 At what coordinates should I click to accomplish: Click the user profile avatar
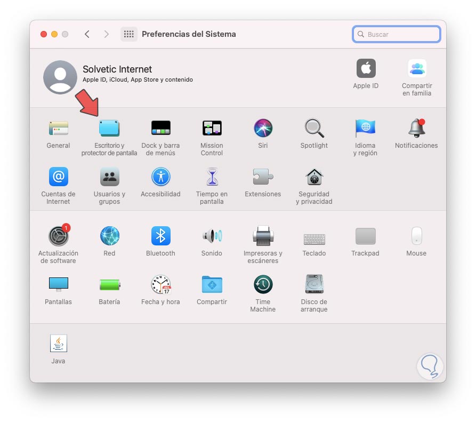click(x=60, y=77)
